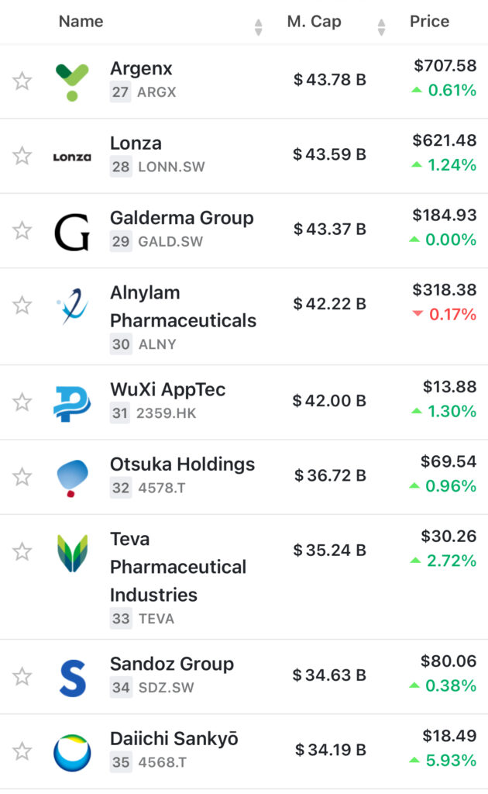Open the Galderma Group logo
The height and width of the screenshot is (794, 488).
tap(72, 231)
